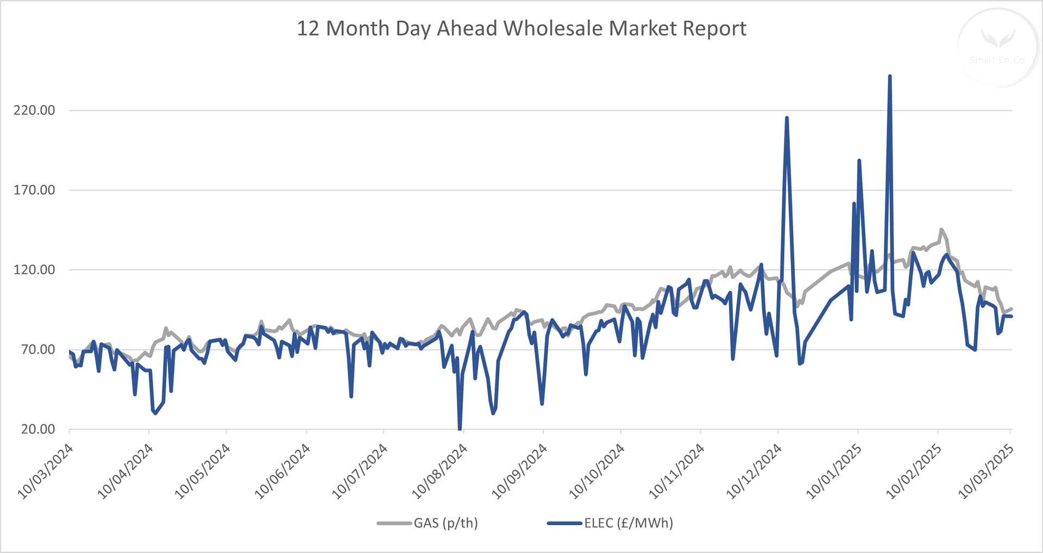Click the 170.00 y-axis label
Image resolution: width=1043 pixels, height=553 pixels.
[x=34, y=190]
